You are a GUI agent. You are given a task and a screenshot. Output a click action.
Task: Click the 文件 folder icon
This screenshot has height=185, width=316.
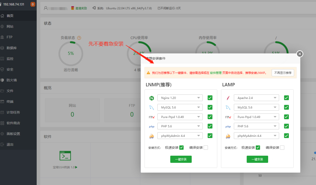point(2,91)
